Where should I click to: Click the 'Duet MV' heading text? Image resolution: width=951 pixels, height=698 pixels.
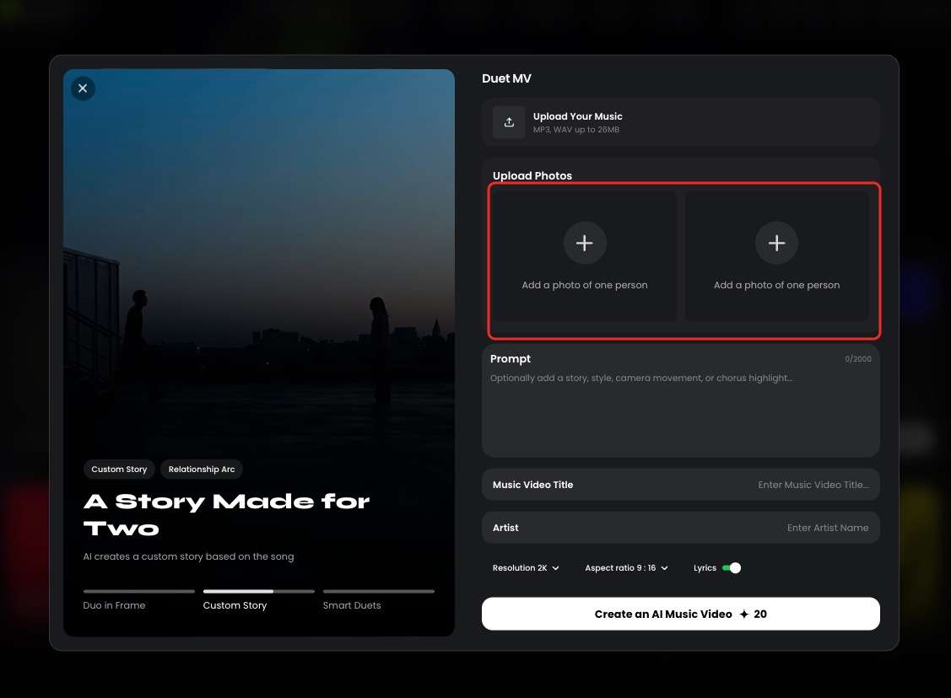506,78
